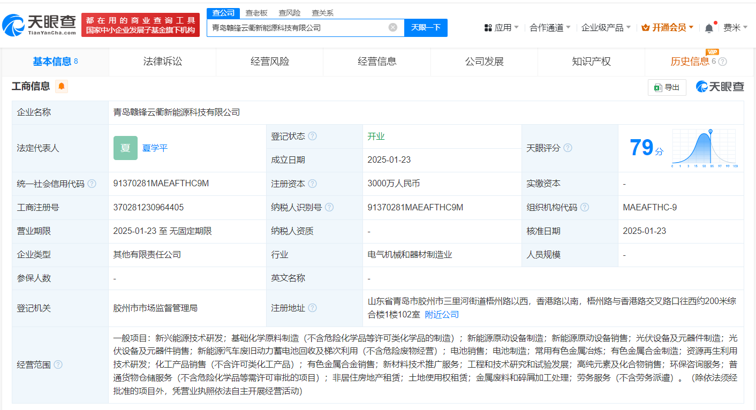The image size is (756, 410).
Task: Clear the search box with the X icon
Action: point(393,28)
